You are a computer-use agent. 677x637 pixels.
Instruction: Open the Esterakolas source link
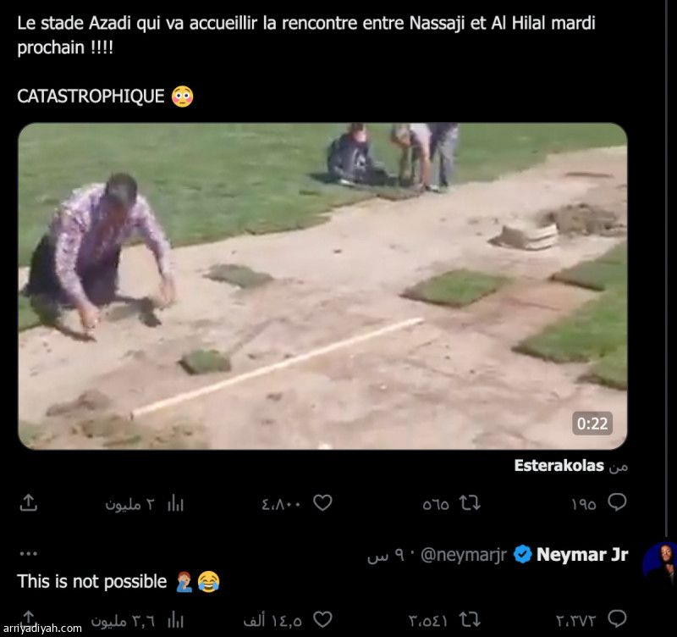pos(559,466)
